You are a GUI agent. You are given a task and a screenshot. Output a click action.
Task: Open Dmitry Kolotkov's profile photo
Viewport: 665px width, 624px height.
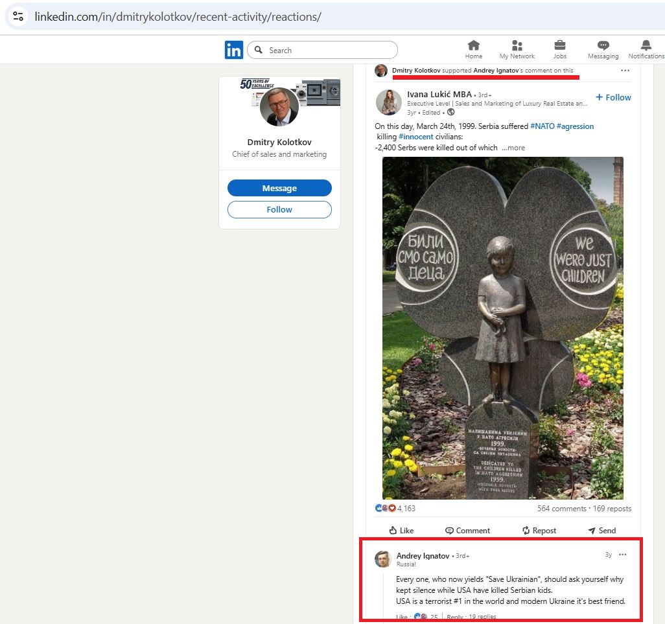(x=279, y=107)
